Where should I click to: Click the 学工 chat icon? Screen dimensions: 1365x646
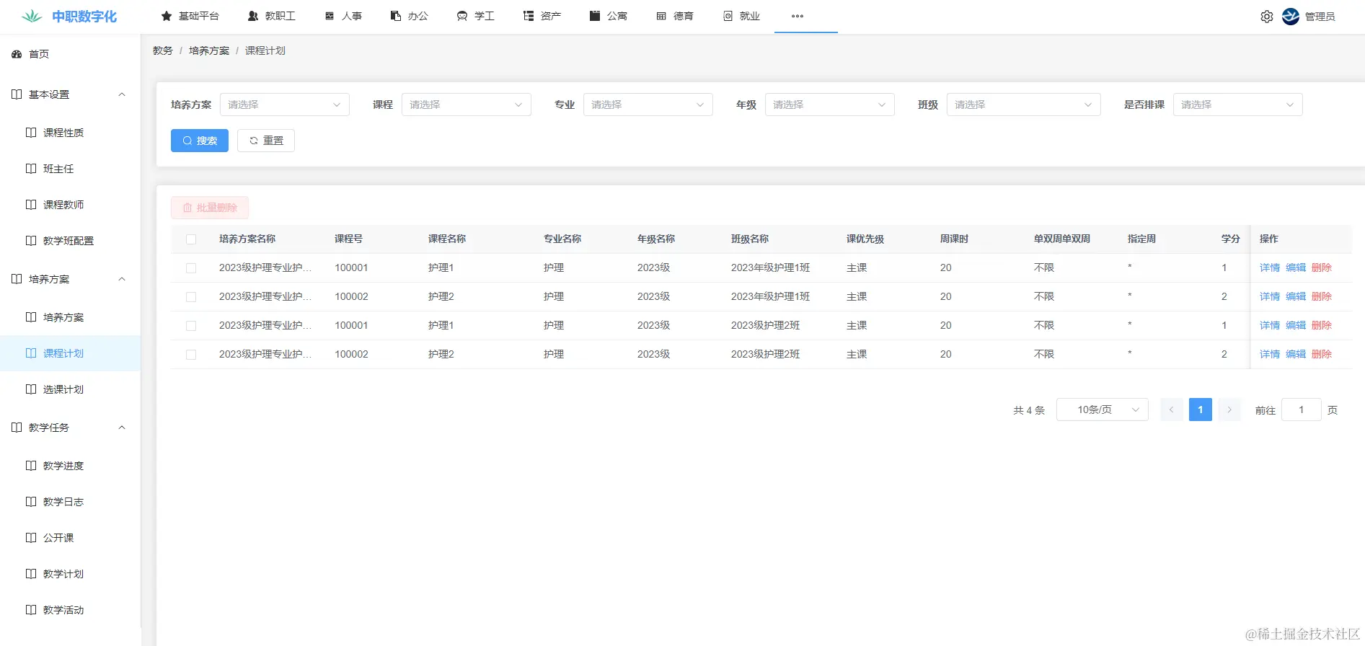pyautogui.click(x=462, y=16)
